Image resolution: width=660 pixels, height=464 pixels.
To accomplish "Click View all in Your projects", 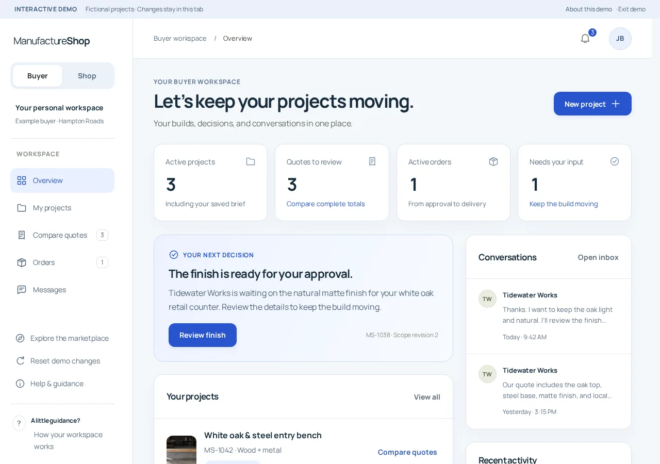I will (x=427, y=397).
